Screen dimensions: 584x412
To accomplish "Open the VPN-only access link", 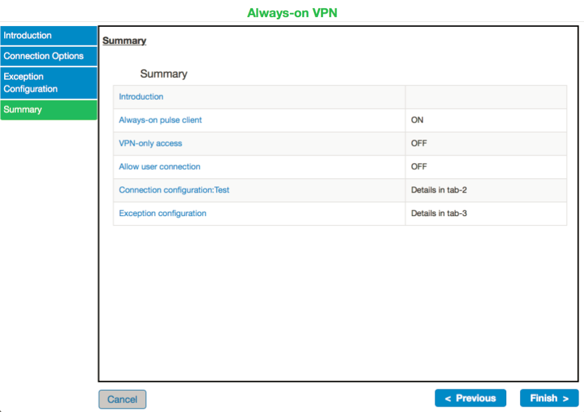I will 150,144.
